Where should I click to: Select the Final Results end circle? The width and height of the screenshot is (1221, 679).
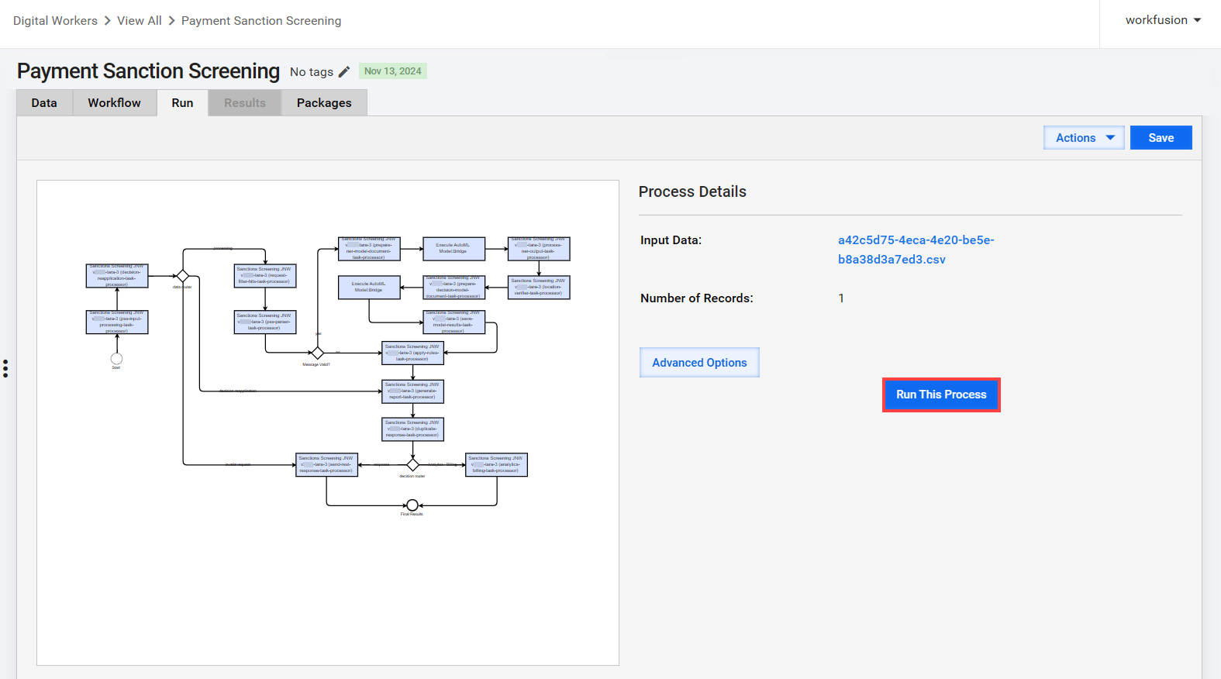click(x=412, y=505)
